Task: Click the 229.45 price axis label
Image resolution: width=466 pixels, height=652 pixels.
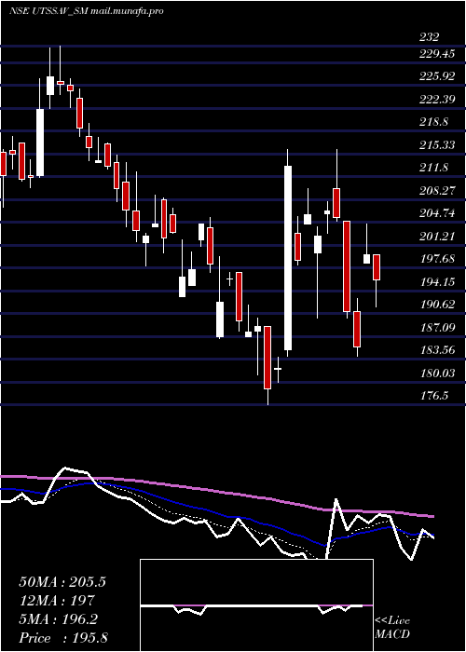Action: 437,54
